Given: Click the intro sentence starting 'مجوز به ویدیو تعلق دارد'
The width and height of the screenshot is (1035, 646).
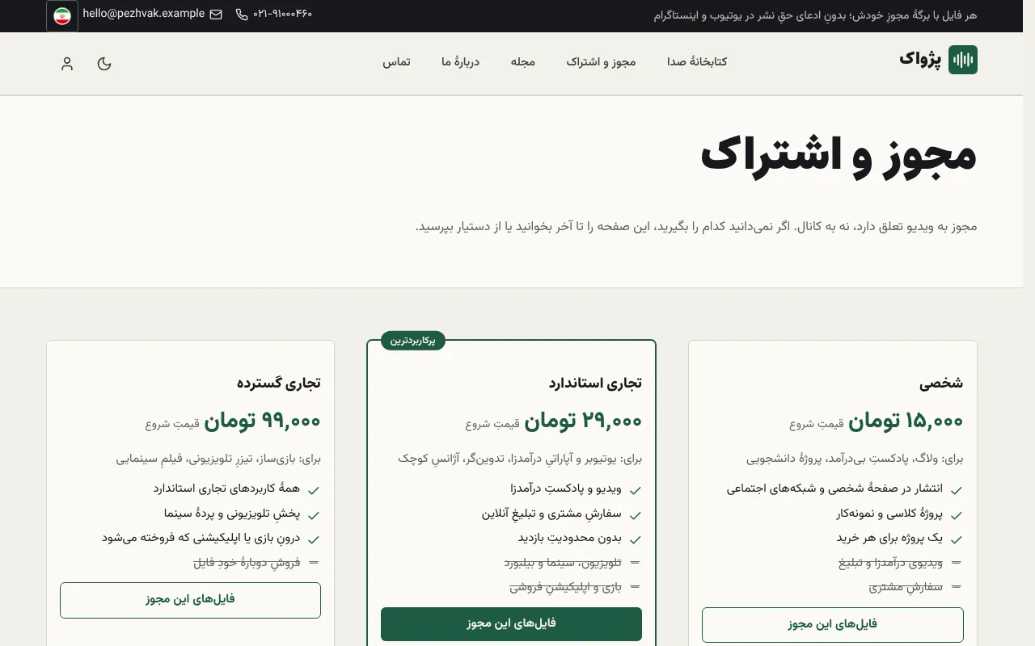Looking at the screenshot, I should click(696, 227).
